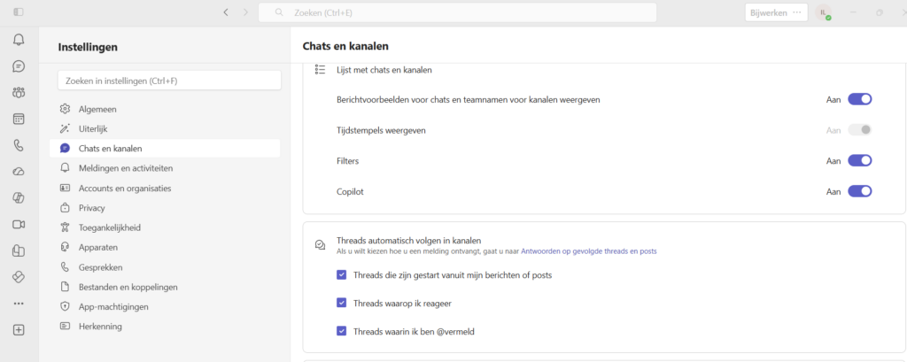The image size is (907, 362).
Task: Open Apparaten settings
Action: 165,247
